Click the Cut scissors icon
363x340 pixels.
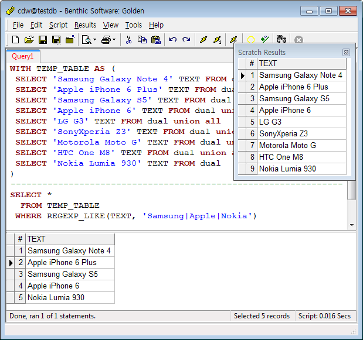(x=128, y=40)
